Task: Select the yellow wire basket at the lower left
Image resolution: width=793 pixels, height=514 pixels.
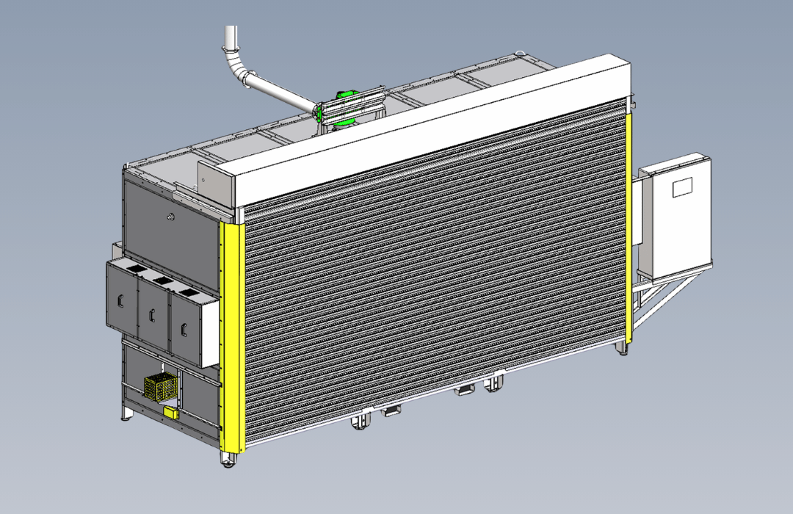Action: (160, 388)
